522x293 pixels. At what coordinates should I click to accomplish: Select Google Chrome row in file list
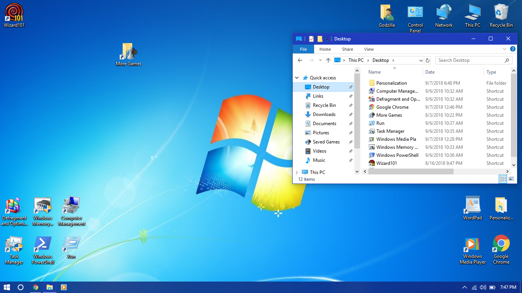point(438,107)
